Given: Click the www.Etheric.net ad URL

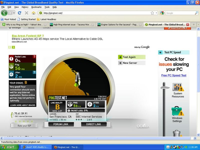Looking at the screenshot, I should coord(19,42).
